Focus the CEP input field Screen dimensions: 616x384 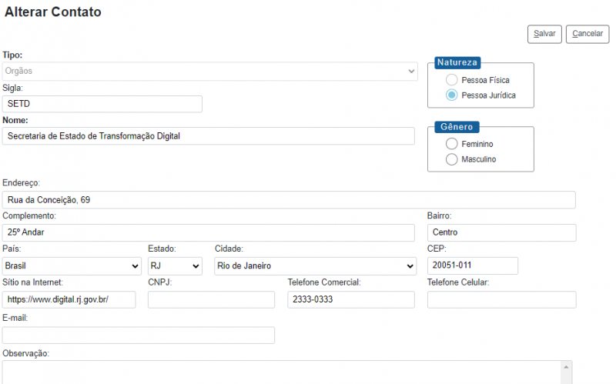tap(472, 266)
